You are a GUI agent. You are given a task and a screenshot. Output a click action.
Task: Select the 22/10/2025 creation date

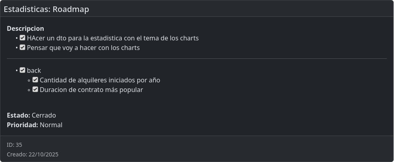coord(44,154)
